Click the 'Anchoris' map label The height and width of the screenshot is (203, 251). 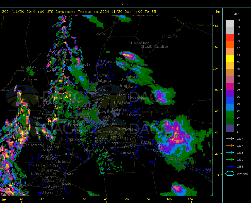pyautogui.click(x=72, y=154)
